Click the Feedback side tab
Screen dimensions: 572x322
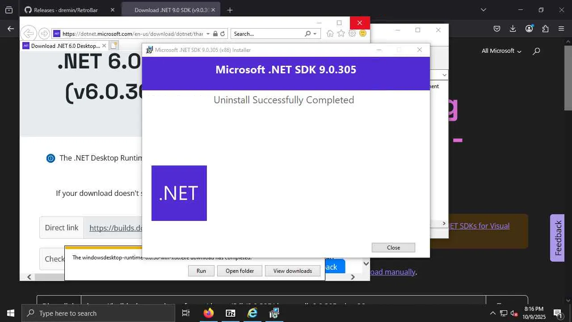(558, 238)
